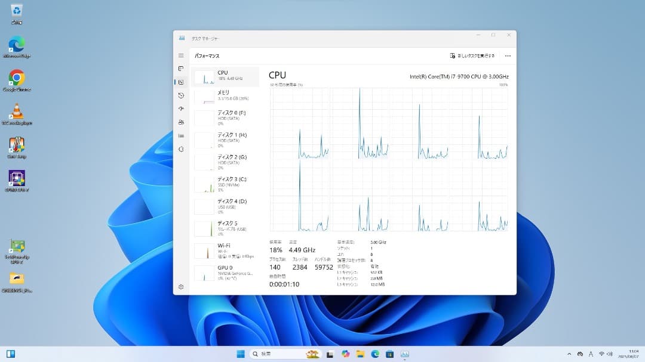Open the Startup apps view
Viewport: 645px width, 362px height.
(x=181, y=109)
